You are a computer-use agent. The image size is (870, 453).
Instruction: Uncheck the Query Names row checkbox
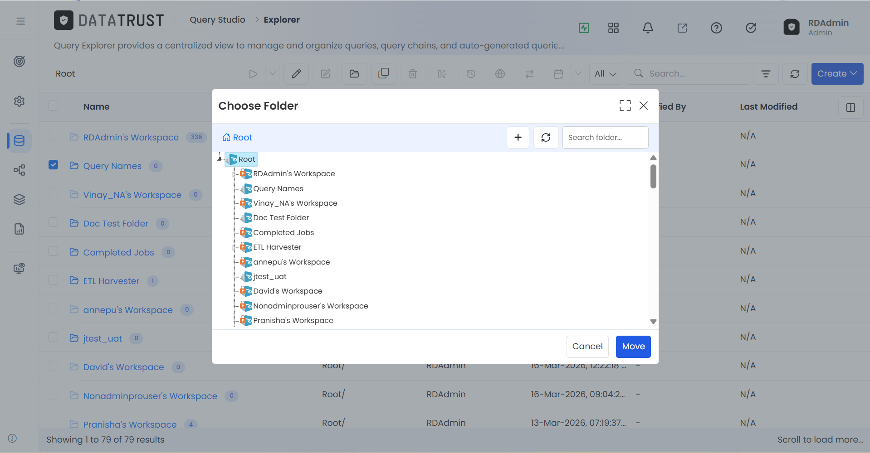54,164
